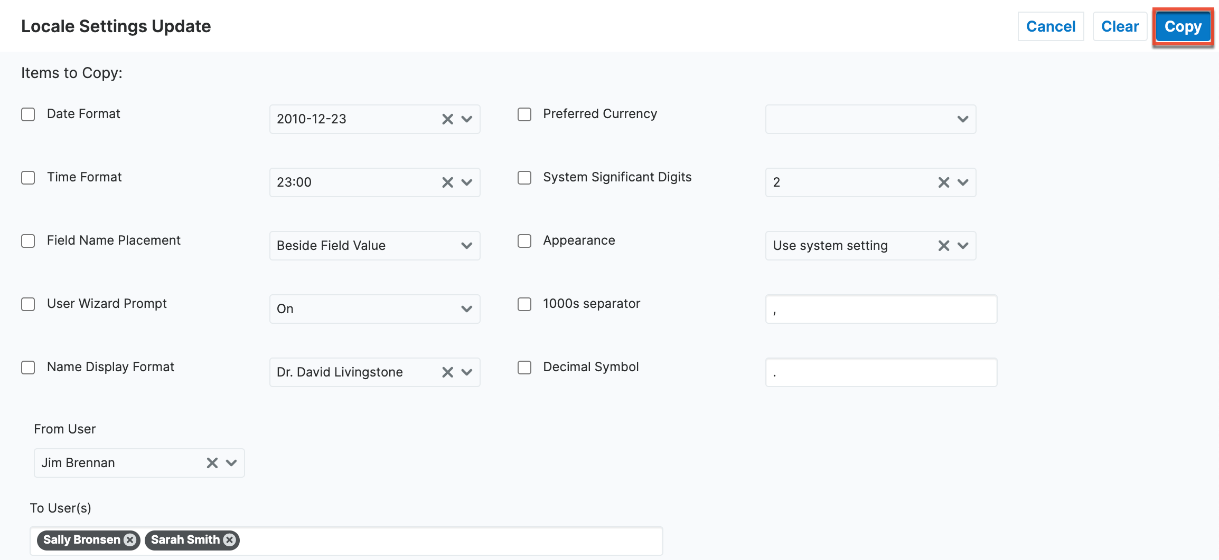1219x560 pixels.
Task: Expand the Field Name Placement dropdown
Action: coord(465,246)
